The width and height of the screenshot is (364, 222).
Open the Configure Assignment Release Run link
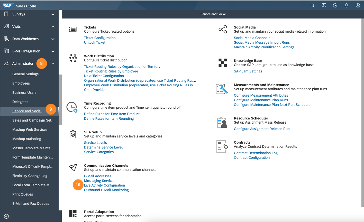click(x=262, y=129)
